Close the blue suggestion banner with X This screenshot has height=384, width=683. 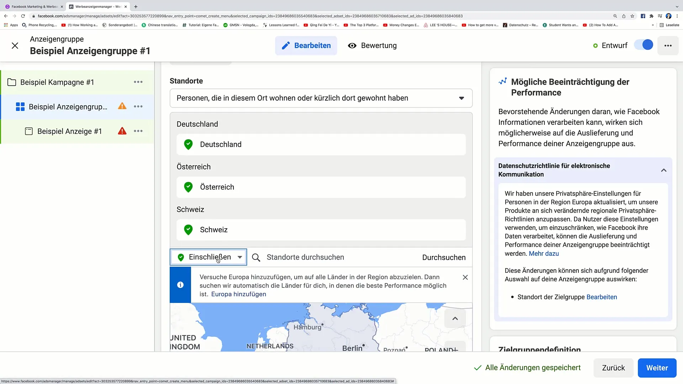465,277
